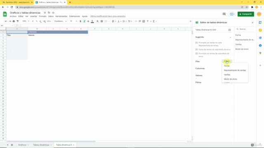Open the Formato menu

(42, 16)
